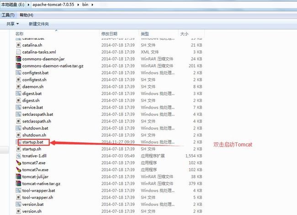
Task: Click the configtest.bat batch file icon
Action: click(18, 73)
